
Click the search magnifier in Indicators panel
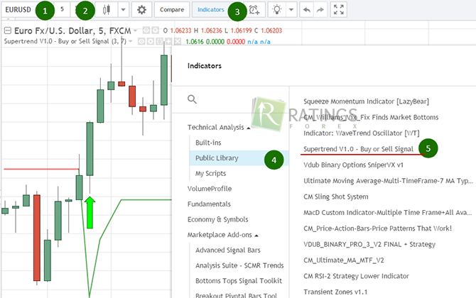[x=192, y=99]
